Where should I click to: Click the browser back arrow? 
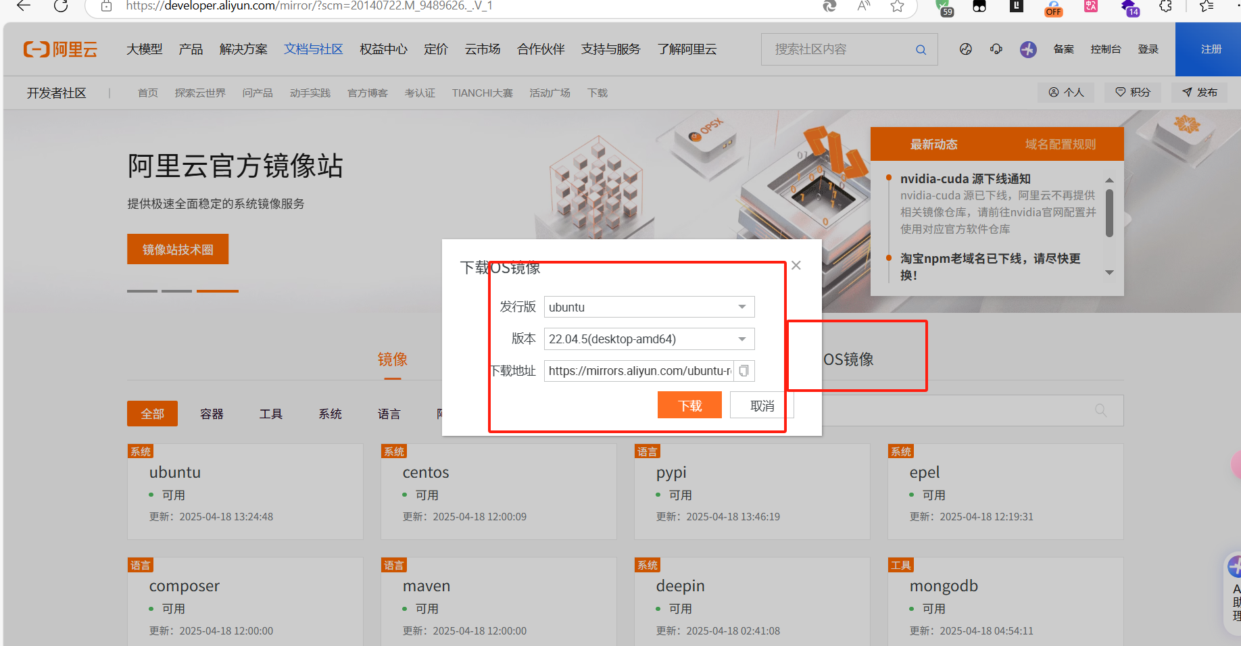(24, 6)
